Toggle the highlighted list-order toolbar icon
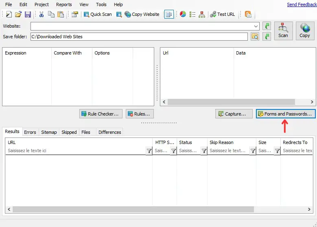Viewport: 317px width, 227px height. coord(169,14)
